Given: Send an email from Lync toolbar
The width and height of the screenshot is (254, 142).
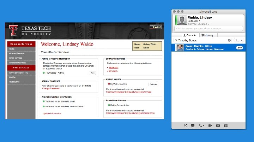Looking at the screenshot, I should (x=218, y=126).
